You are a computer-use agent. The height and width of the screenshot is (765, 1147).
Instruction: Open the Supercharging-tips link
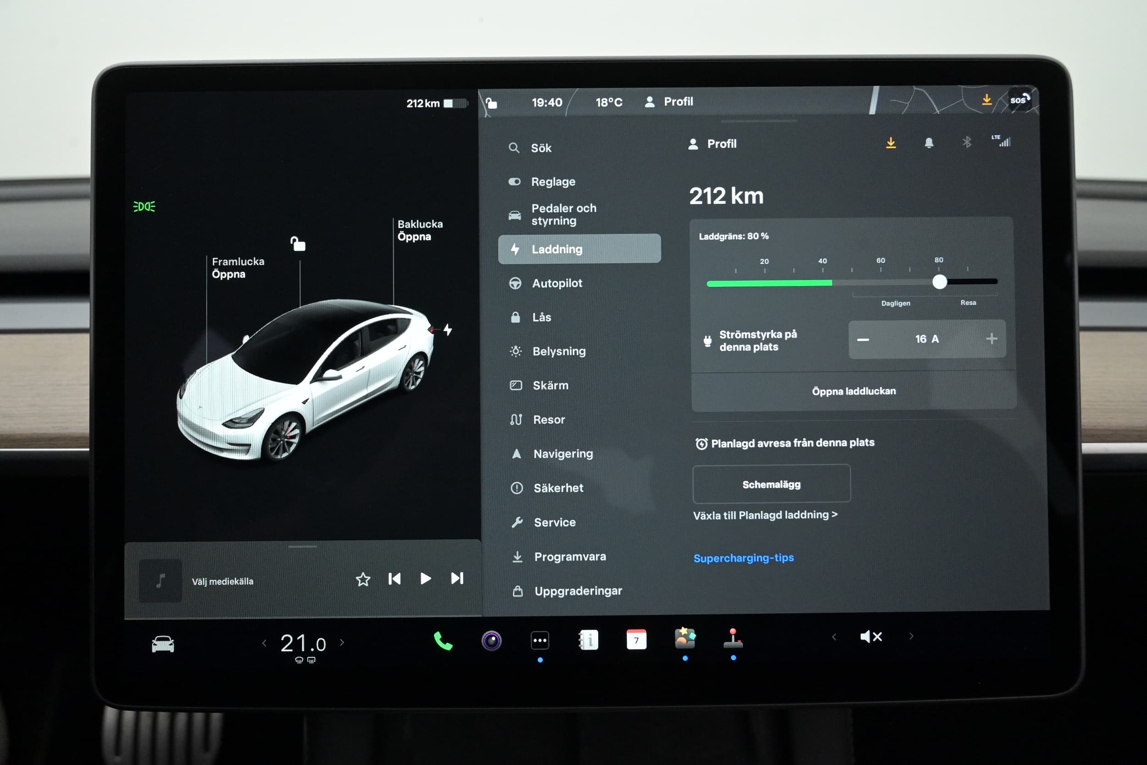point(744,558)
